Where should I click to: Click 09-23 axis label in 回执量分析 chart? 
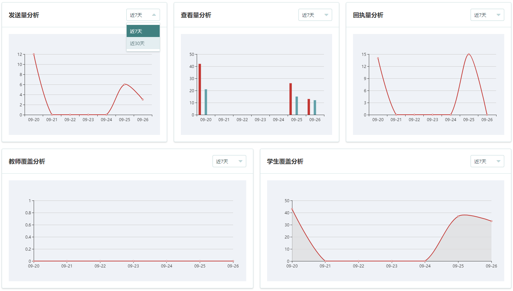[x=432, y=120]
